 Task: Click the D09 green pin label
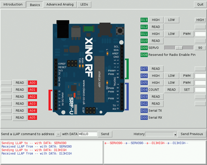click(x=144, y=48)
